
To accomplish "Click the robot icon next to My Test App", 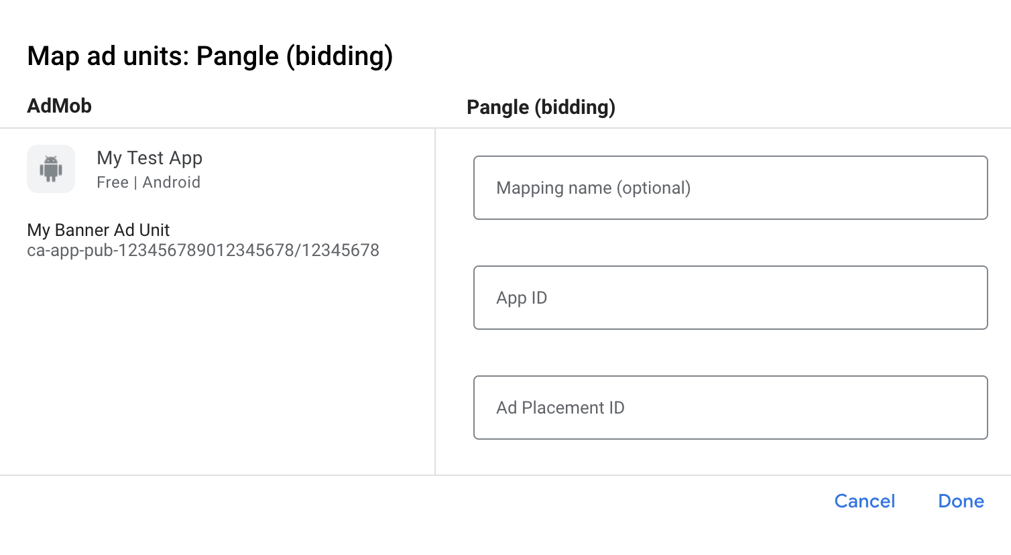I will (51, 169).
